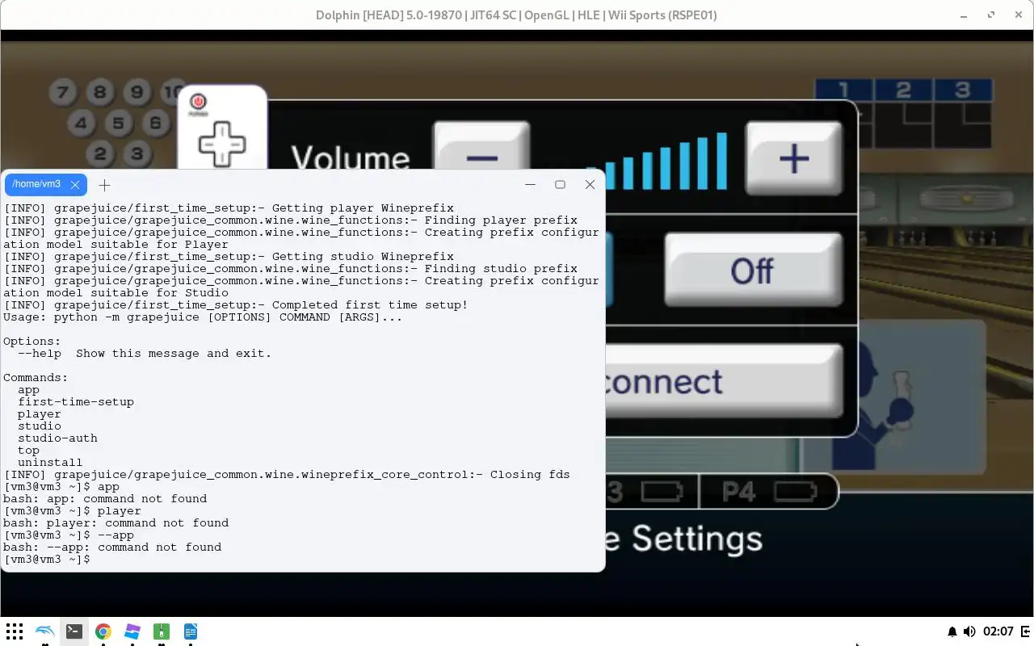Click the 'Volume' label in Wii settings

click(x=350, y=157)
